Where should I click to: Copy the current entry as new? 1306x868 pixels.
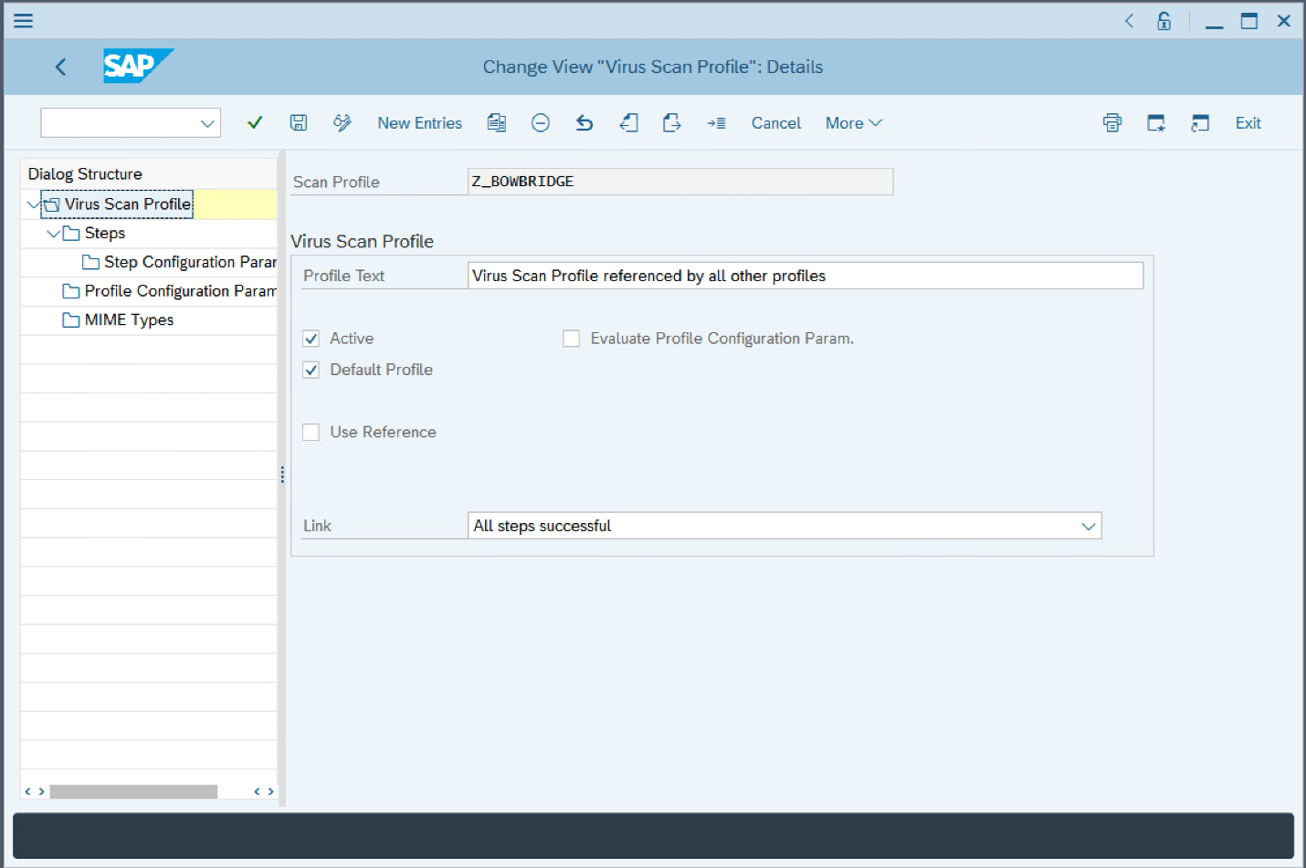[x=496, y=122]
